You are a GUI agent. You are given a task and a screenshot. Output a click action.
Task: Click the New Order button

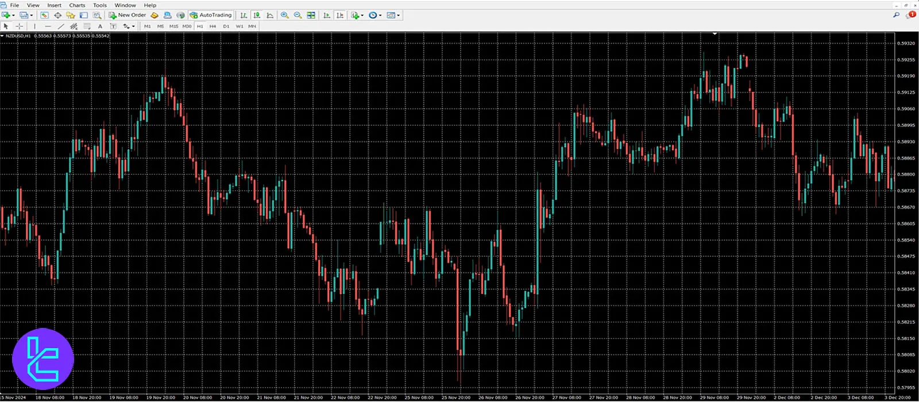[128, 16]
